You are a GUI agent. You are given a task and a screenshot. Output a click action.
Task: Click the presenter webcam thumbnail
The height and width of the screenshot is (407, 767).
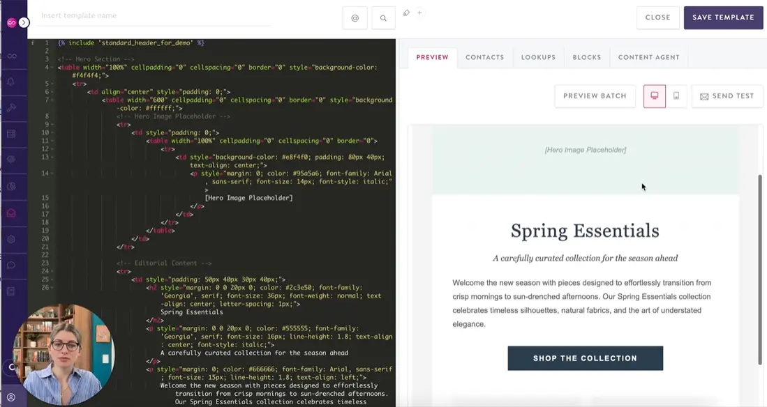point(64,354)
